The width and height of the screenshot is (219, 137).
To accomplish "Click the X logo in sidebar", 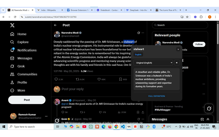I will (12, 25).
